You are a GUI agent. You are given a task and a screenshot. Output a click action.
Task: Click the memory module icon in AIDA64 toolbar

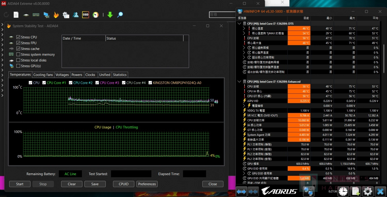point(36,15)
